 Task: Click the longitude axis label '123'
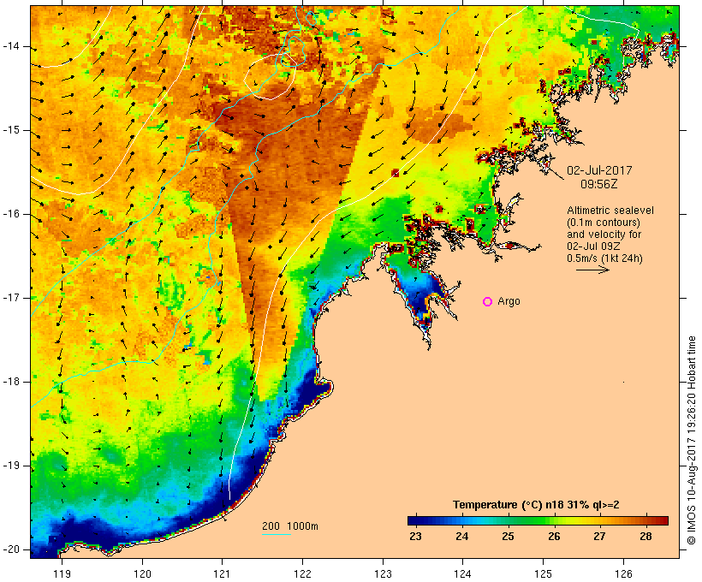click(383, 573)
